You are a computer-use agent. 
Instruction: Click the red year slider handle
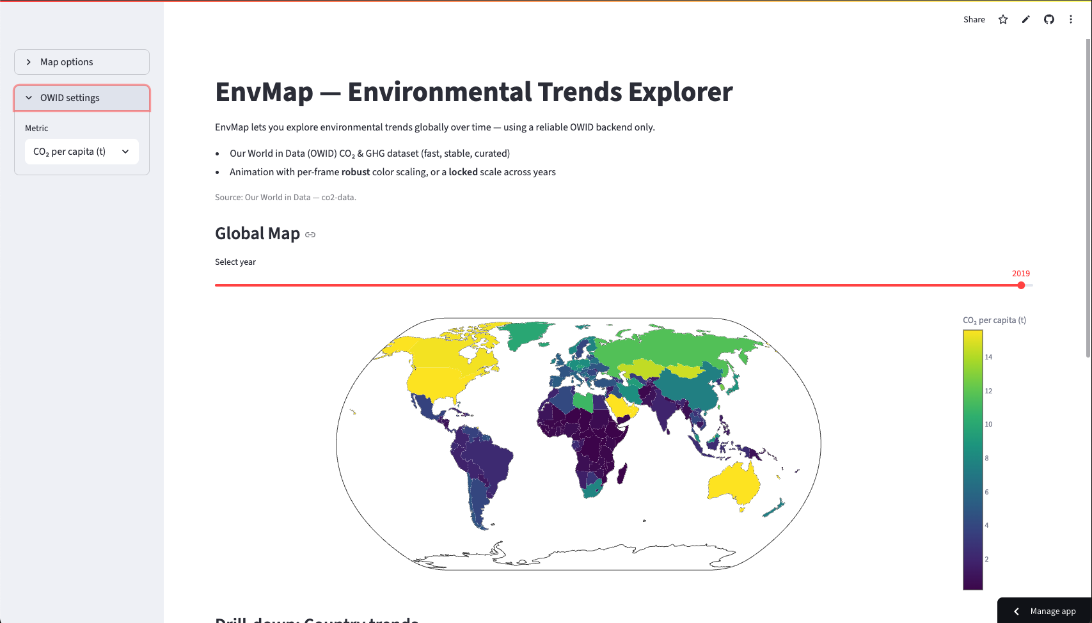tap(1020, 285)
